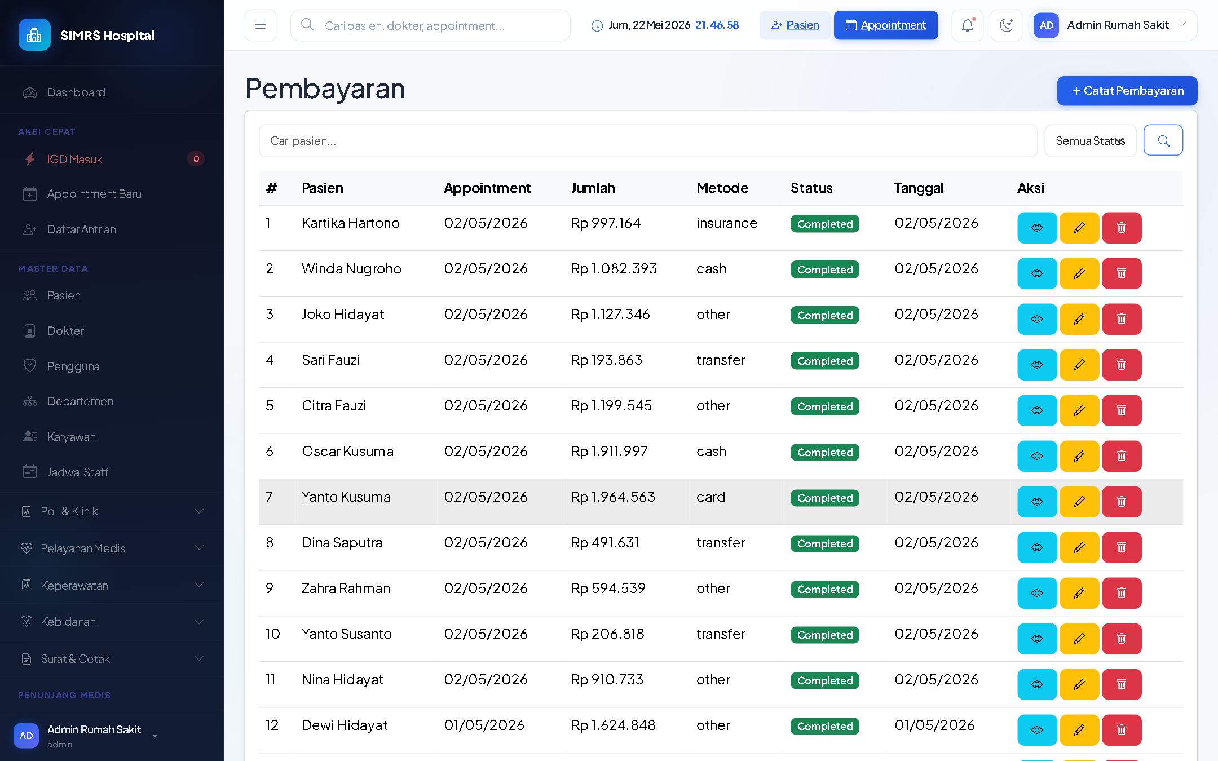
Task: Open Semua Status filter dropdown
Action: tap(1090, 140)
